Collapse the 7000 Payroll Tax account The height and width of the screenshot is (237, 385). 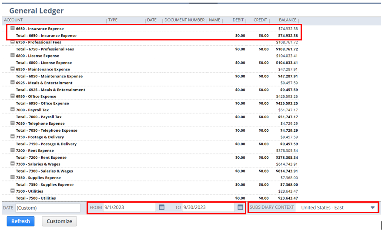tap(13, 110)
